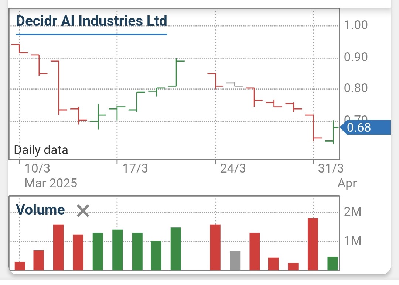Image resolution: width=399 pixels, height=285 pixels.
Task: Click the Mar 2025 label
Action: [x=51, y=183]
